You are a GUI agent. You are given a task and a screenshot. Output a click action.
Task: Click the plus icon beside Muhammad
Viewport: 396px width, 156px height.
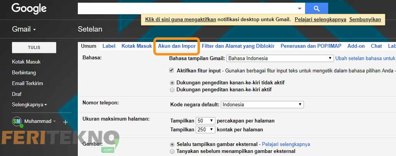pos(65,122)
